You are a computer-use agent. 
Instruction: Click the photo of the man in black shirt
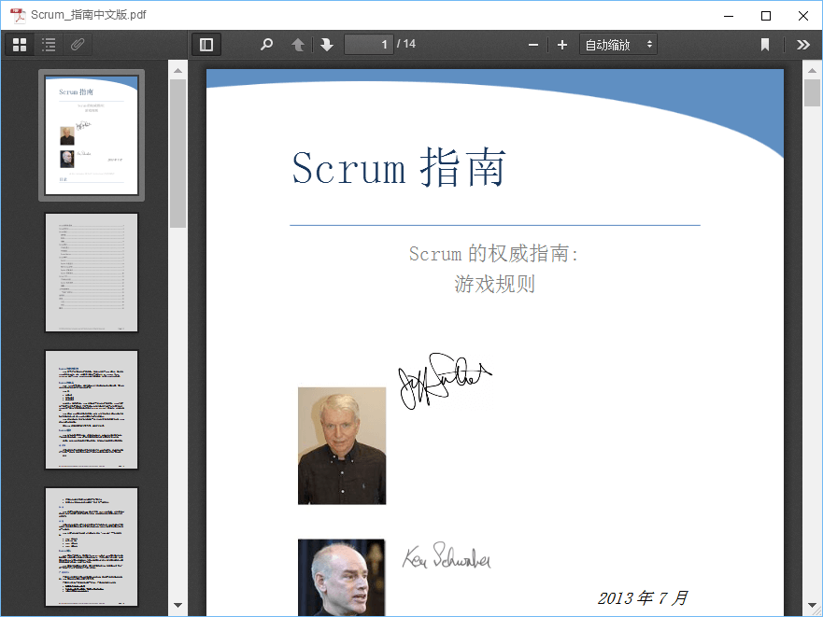(342, 446)
